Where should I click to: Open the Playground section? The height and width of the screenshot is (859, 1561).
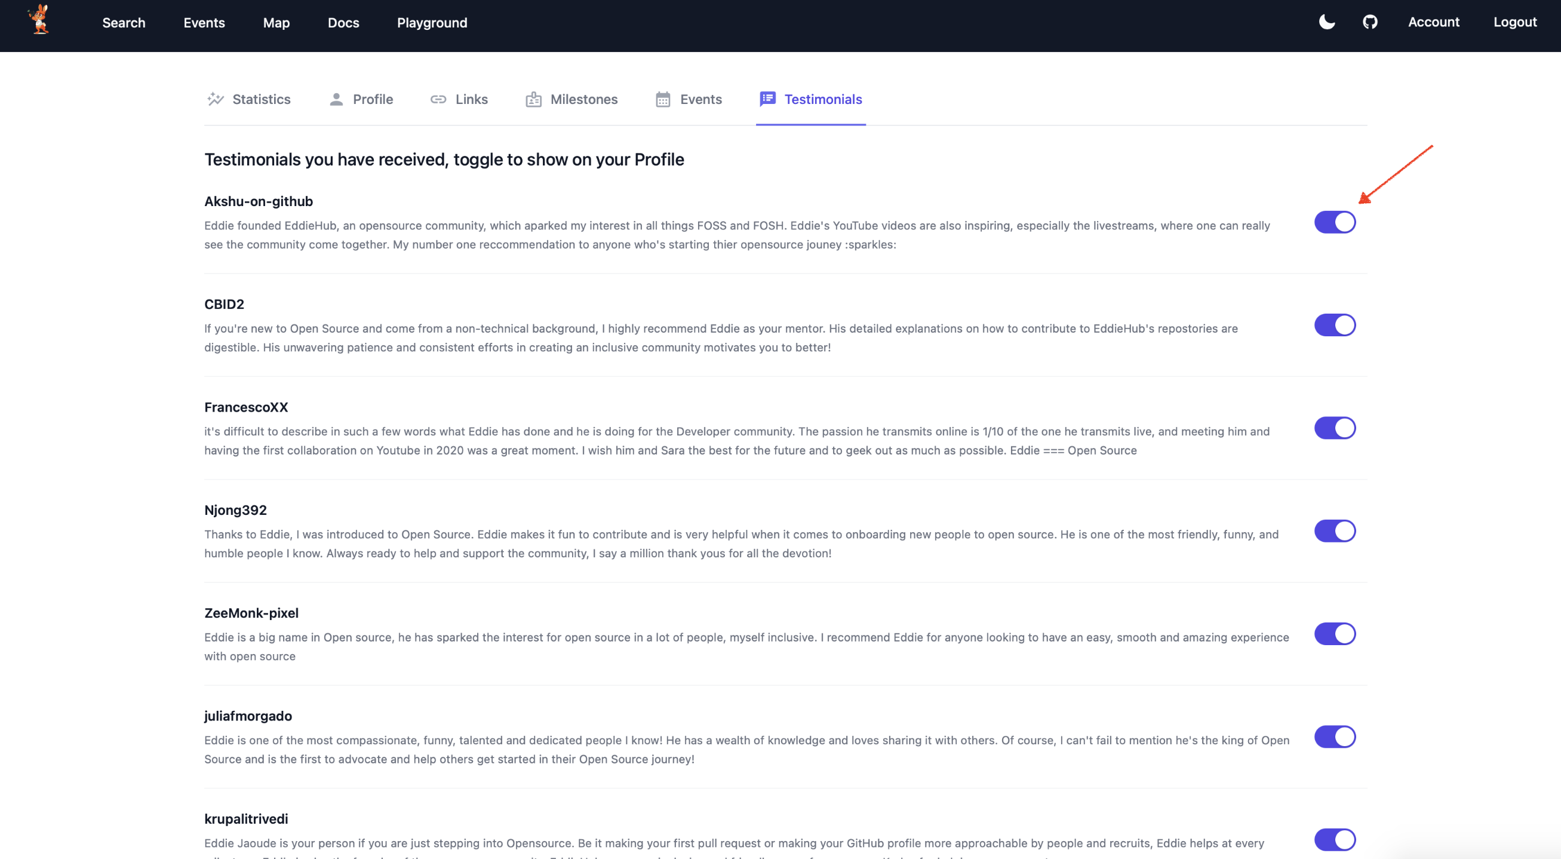432,23
